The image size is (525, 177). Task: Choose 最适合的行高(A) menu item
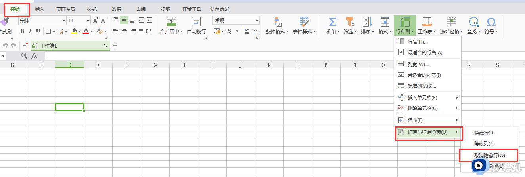pyautogui.click(x=428, y=52)
